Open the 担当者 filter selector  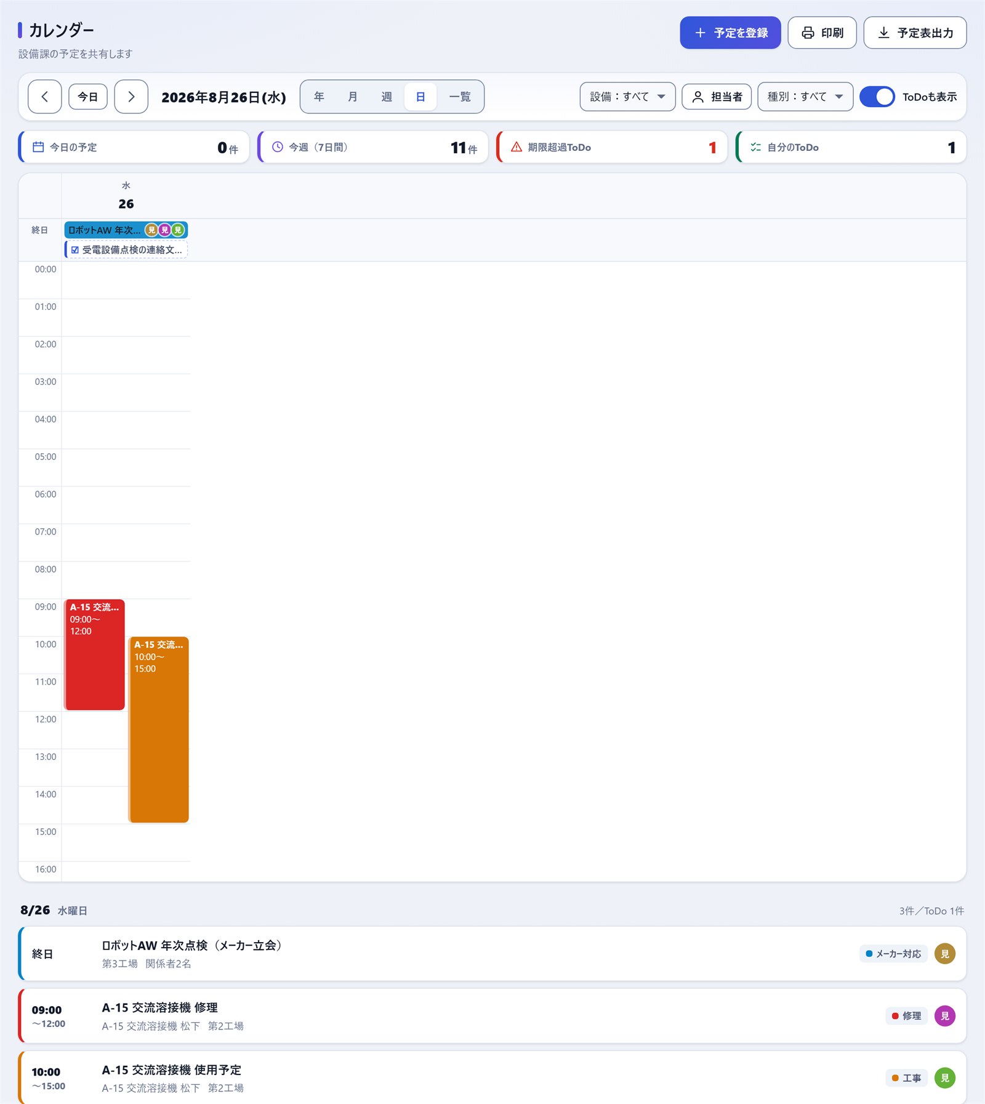point(717,97)
